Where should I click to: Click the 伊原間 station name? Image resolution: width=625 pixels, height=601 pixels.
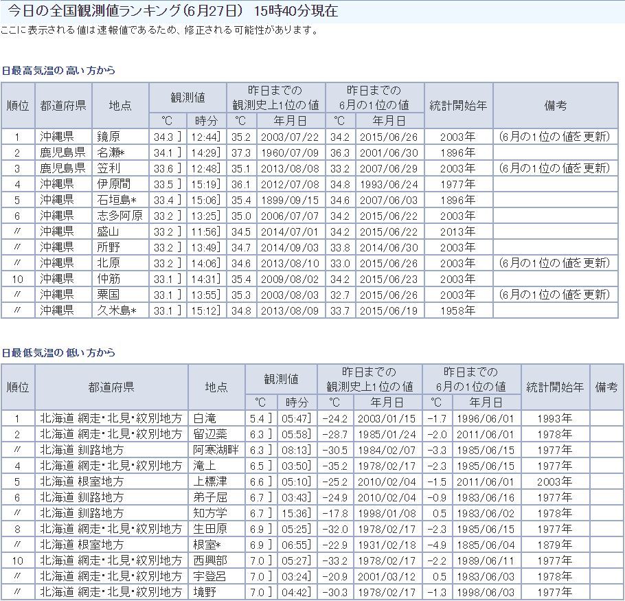tap(114, 184)
